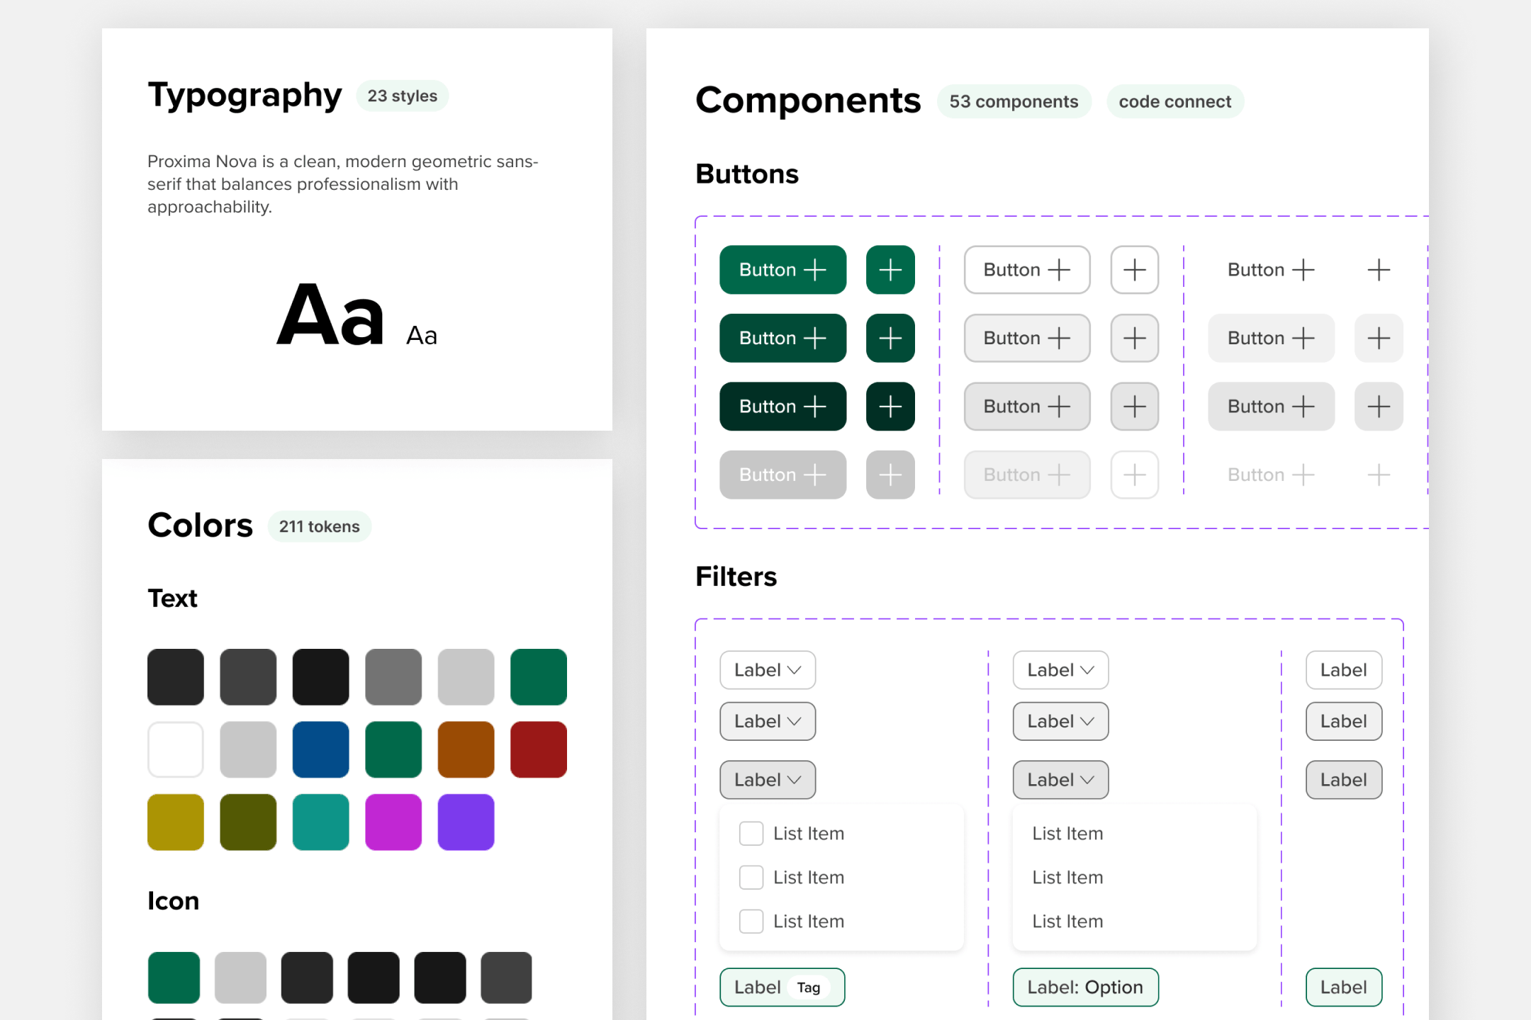Click the disabled white outlined plus icon button
Viewport: 1531px width, 1020px height.
pos(1134,475)
